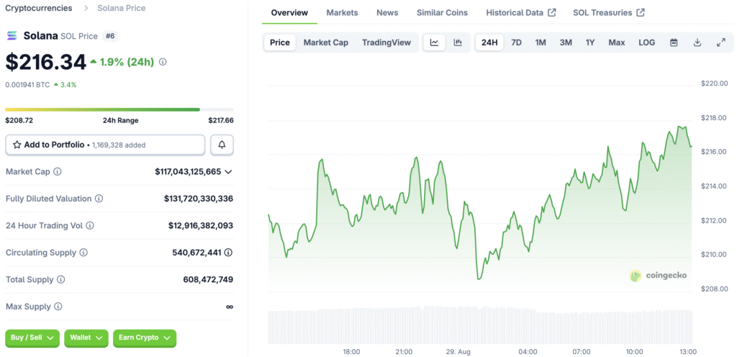737x357 pixels.
Task: Click info icon beside Circulating Supply value
Action: (228, 253)
